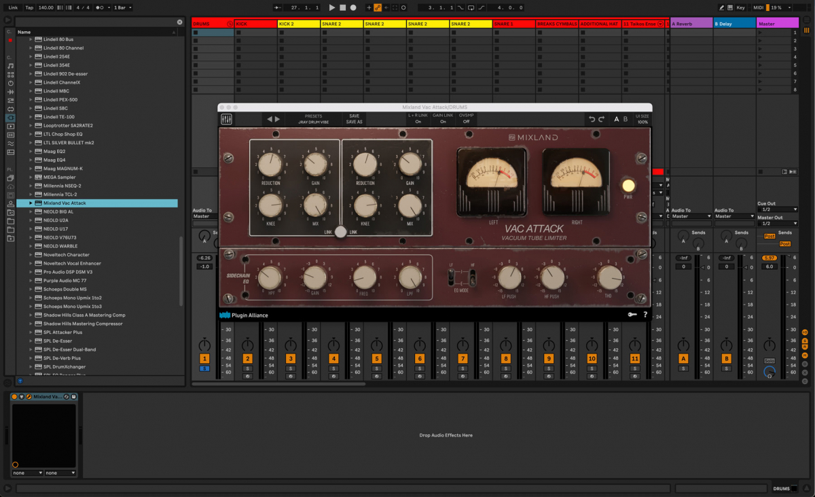Click the mixer faders icon in plugin header
This screenshot has width=815, height=497.
click(x=226, y=120)
